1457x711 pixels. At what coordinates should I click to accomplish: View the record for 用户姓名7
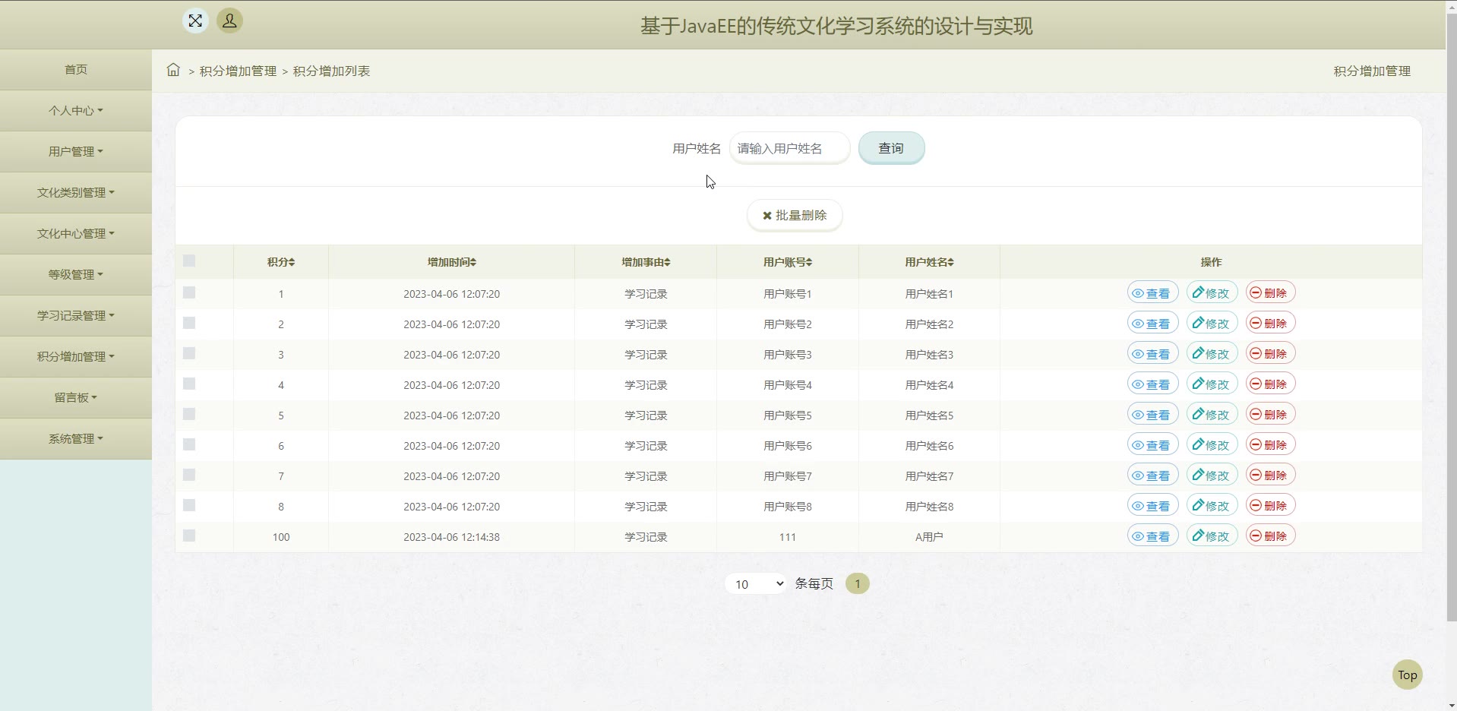(1152, 475)
